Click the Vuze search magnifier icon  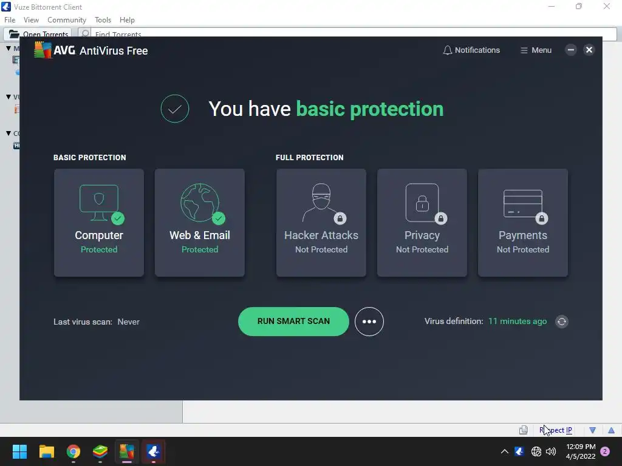85,33
